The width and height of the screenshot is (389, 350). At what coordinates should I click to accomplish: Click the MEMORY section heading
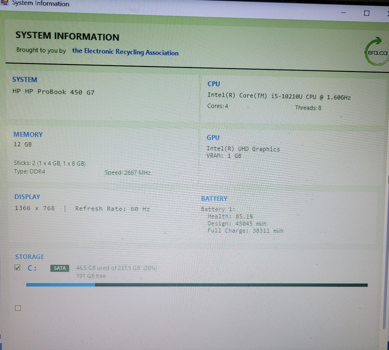28,134
